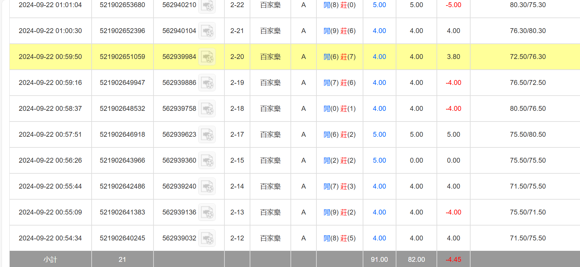Open bet amount 5.00 link at 01:01:04
Image resolution: width=580 pixels, height=267 pixels.
(x=379, y=5)
